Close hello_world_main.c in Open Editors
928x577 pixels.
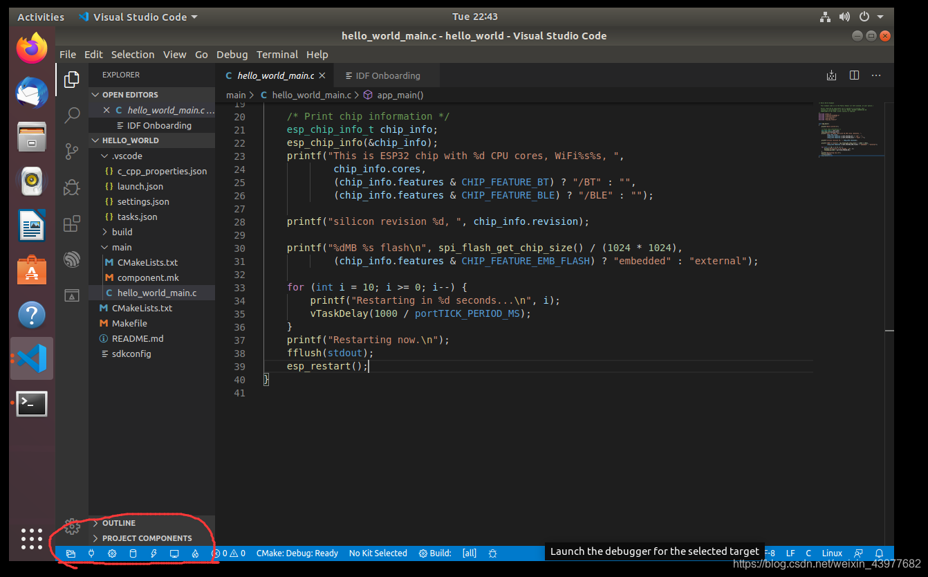106,110
